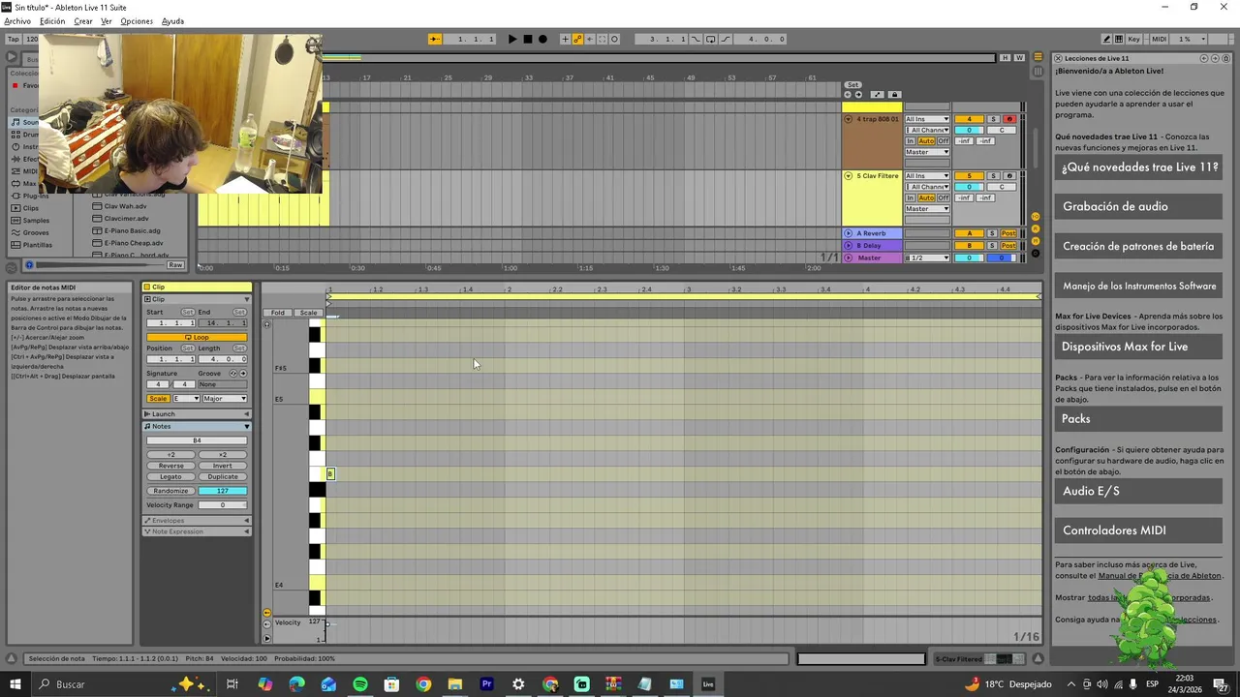Click the Set locator button
The image size is (1240, 697).
click(x=853, y=84)
